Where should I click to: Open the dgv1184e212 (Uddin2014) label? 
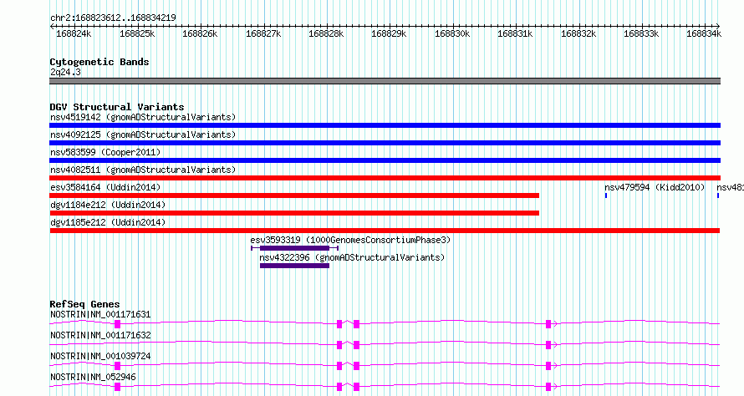click(108, 205)
